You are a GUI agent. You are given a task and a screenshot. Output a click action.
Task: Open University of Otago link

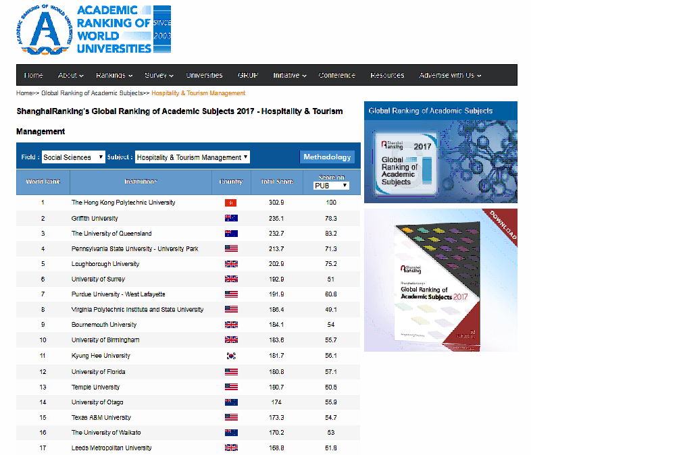click(97, 402)
